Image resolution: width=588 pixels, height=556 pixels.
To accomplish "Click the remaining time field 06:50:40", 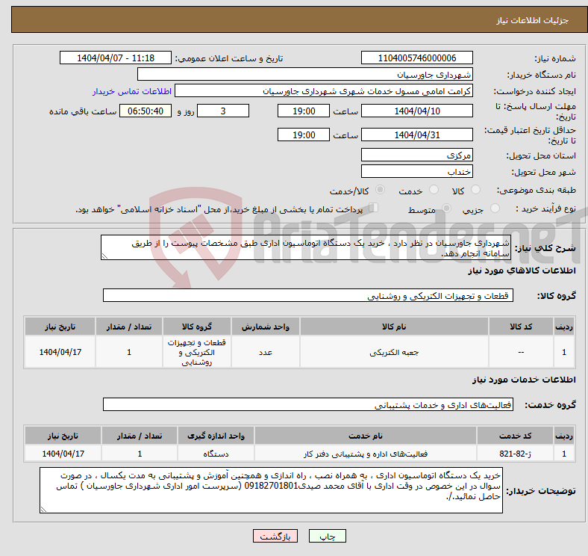I will (146, 111).
